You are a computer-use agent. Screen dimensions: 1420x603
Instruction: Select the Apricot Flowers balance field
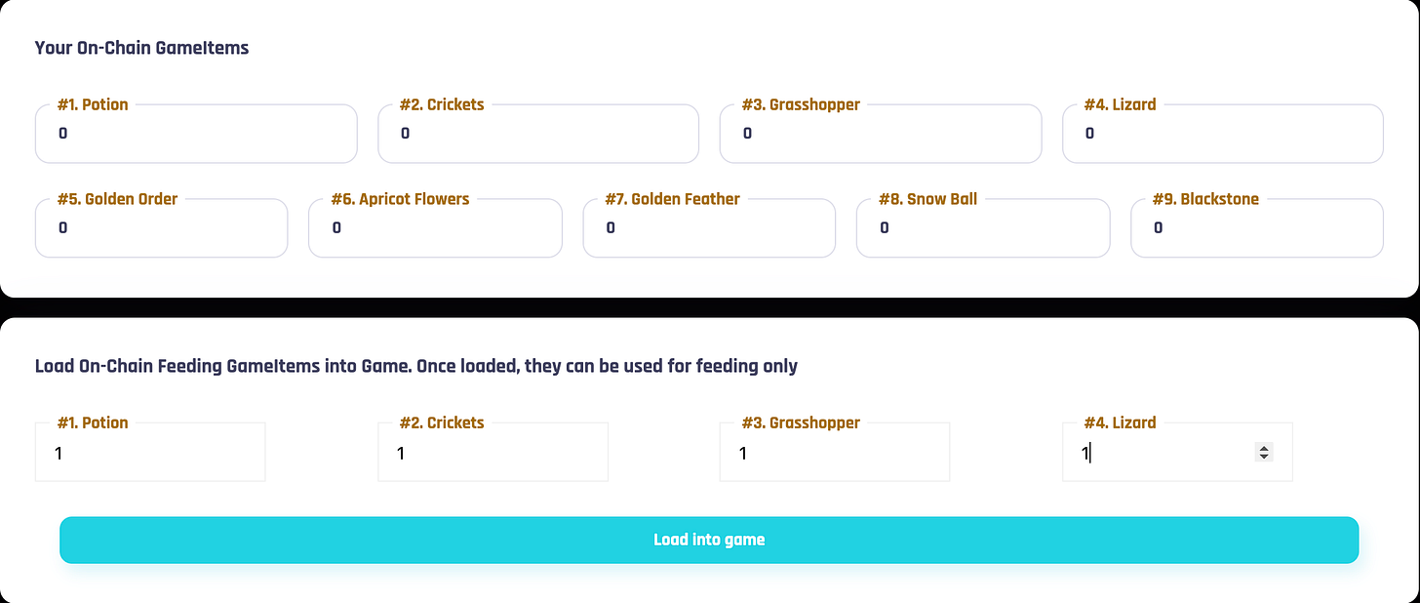435,228
